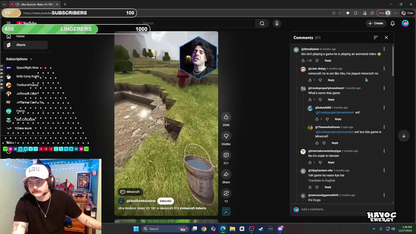
Task: Open YouTube notifications bell
Action: click(x=393, y=23)
